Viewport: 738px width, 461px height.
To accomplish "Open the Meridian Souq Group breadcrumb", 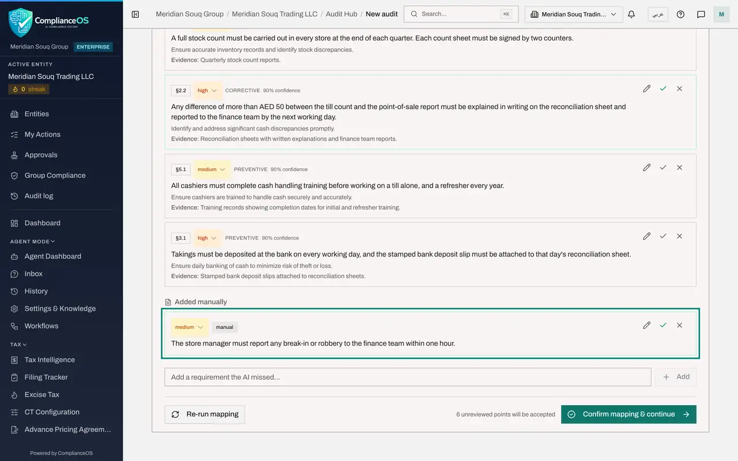I will pos(190,14).
